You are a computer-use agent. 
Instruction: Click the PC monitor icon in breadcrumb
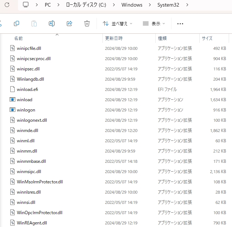click(26, 5)
